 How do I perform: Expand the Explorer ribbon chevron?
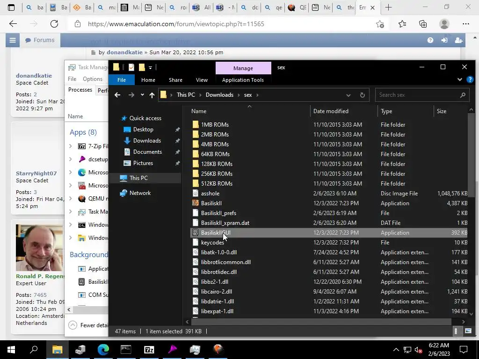460,79
